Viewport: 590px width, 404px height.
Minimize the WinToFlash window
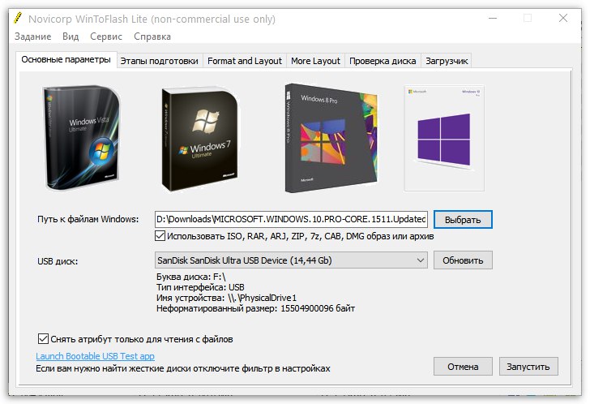click(493, 18)
